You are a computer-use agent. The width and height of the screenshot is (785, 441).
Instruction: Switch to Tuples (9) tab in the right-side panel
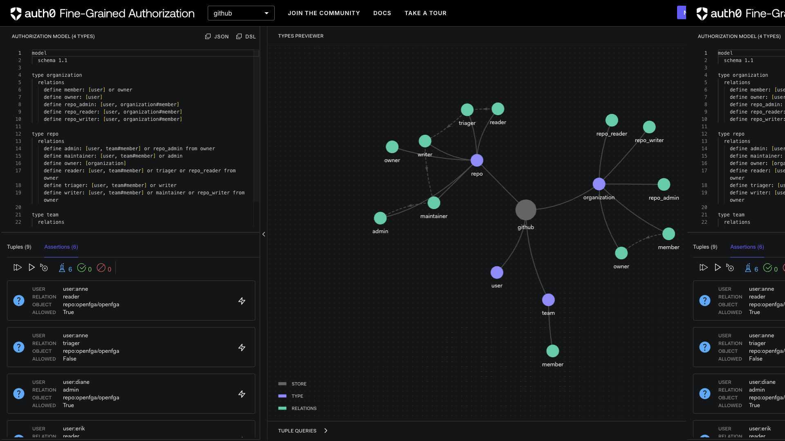(705, 247)
